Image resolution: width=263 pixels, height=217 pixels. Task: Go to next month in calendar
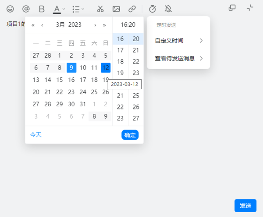coord(96,25)
